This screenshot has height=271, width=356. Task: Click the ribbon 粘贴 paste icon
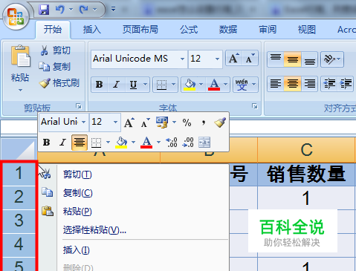pos(20,56)
